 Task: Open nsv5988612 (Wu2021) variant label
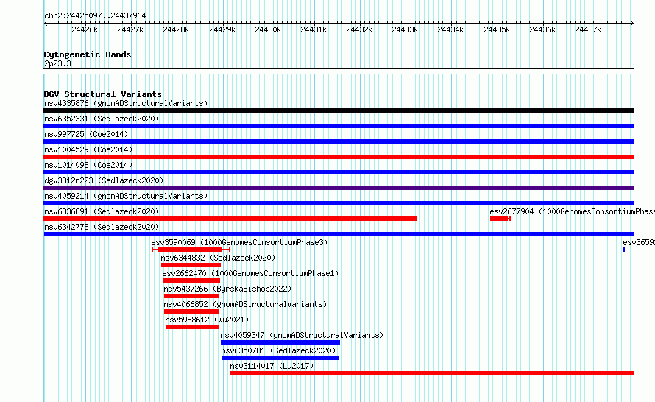click(207, 320)
